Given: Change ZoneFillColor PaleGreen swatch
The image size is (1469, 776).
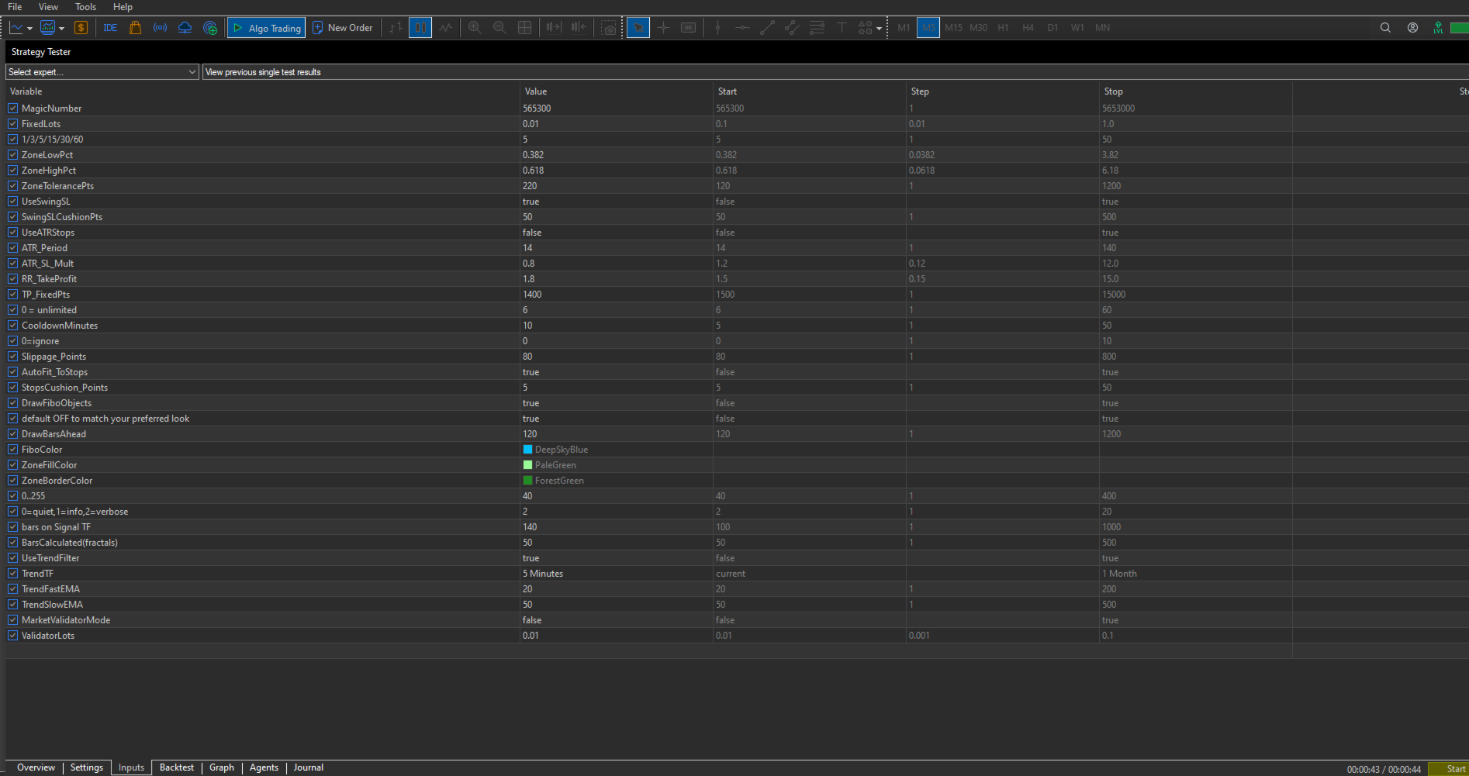Looking at the screenshot, I should click(x=527, y=465).
